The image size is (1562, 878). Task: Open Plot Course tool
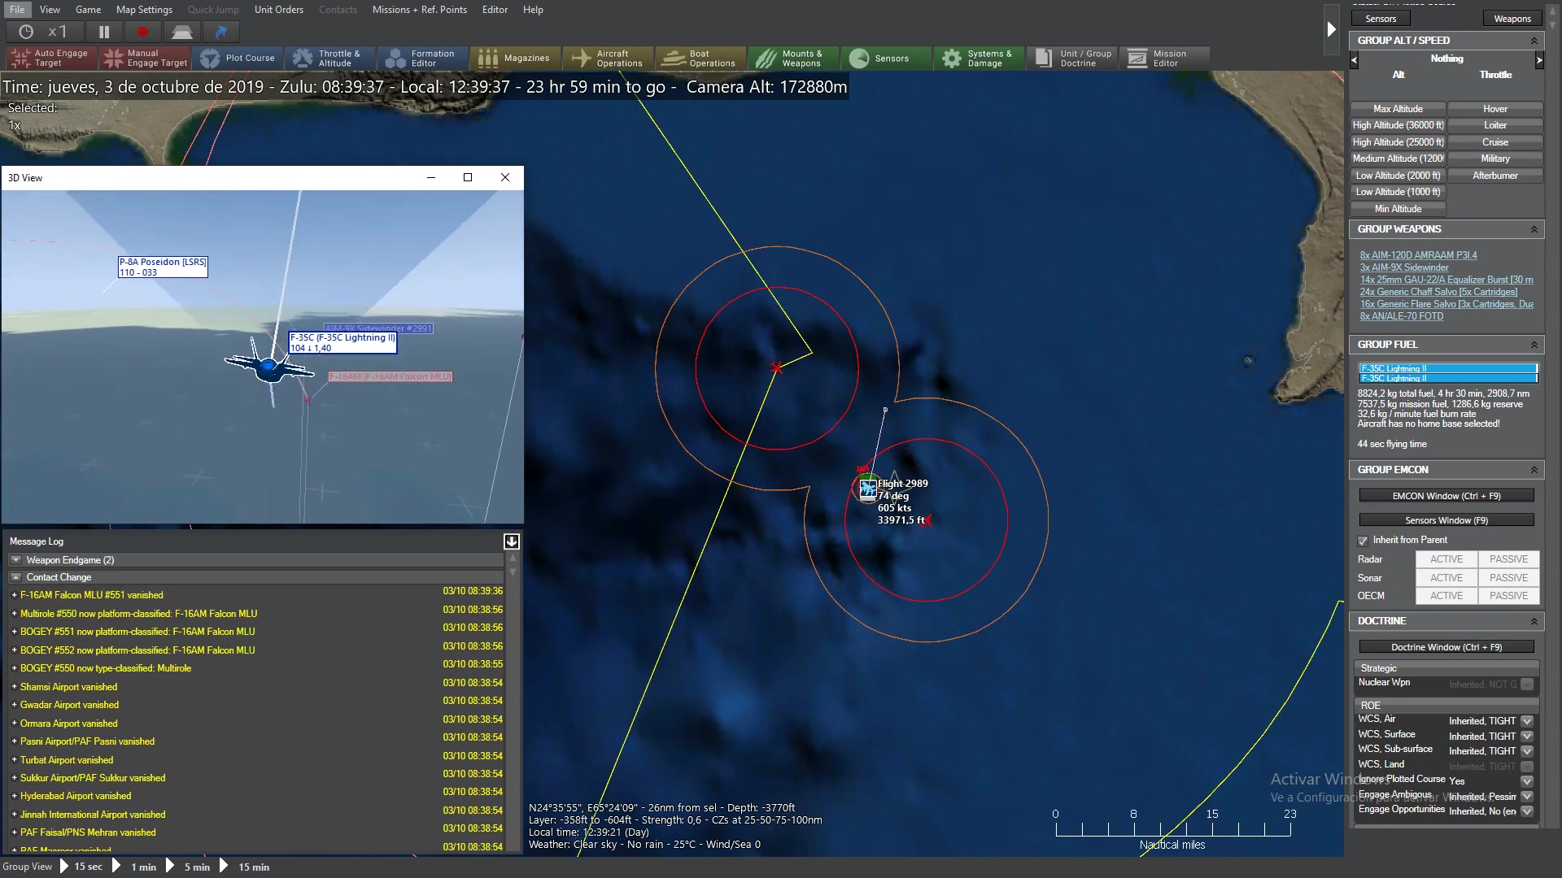pos(238,58)
